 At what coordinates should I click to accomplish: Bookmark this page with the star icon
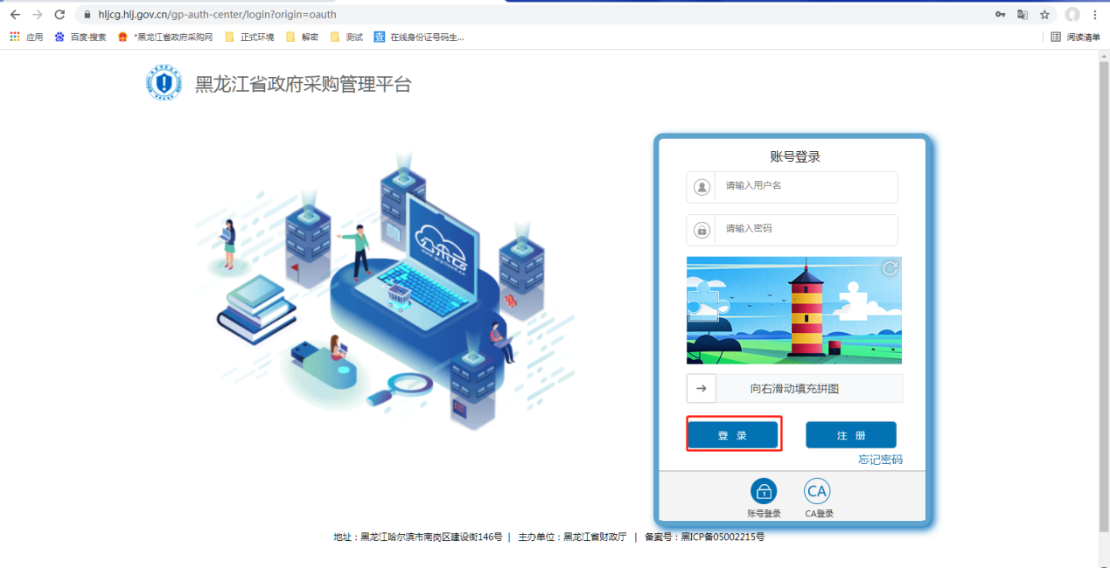(x=1044, y=15)
